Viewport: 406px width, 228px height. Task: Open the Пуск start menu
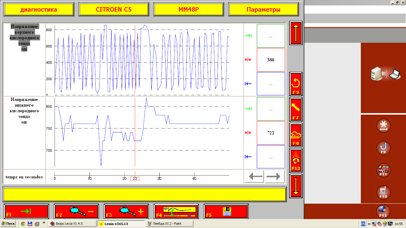(x=8, y=224)
